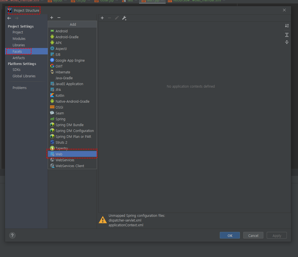The image size is (298, 257).
Task: Select Seam facet
Action: point(72,113)
